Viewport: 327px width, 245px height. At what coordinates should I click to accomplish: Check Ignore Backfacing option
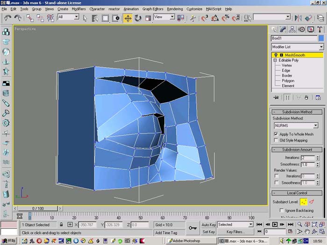pyautogui.click(x=282, y=210)
